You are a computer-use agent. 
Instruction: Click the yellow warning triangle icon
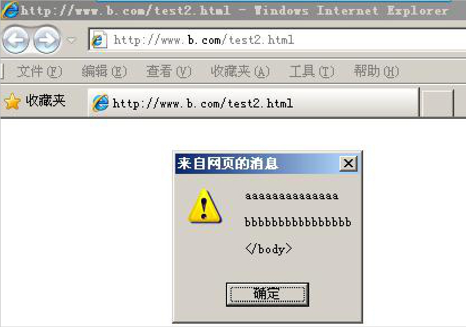click(205, 205)
